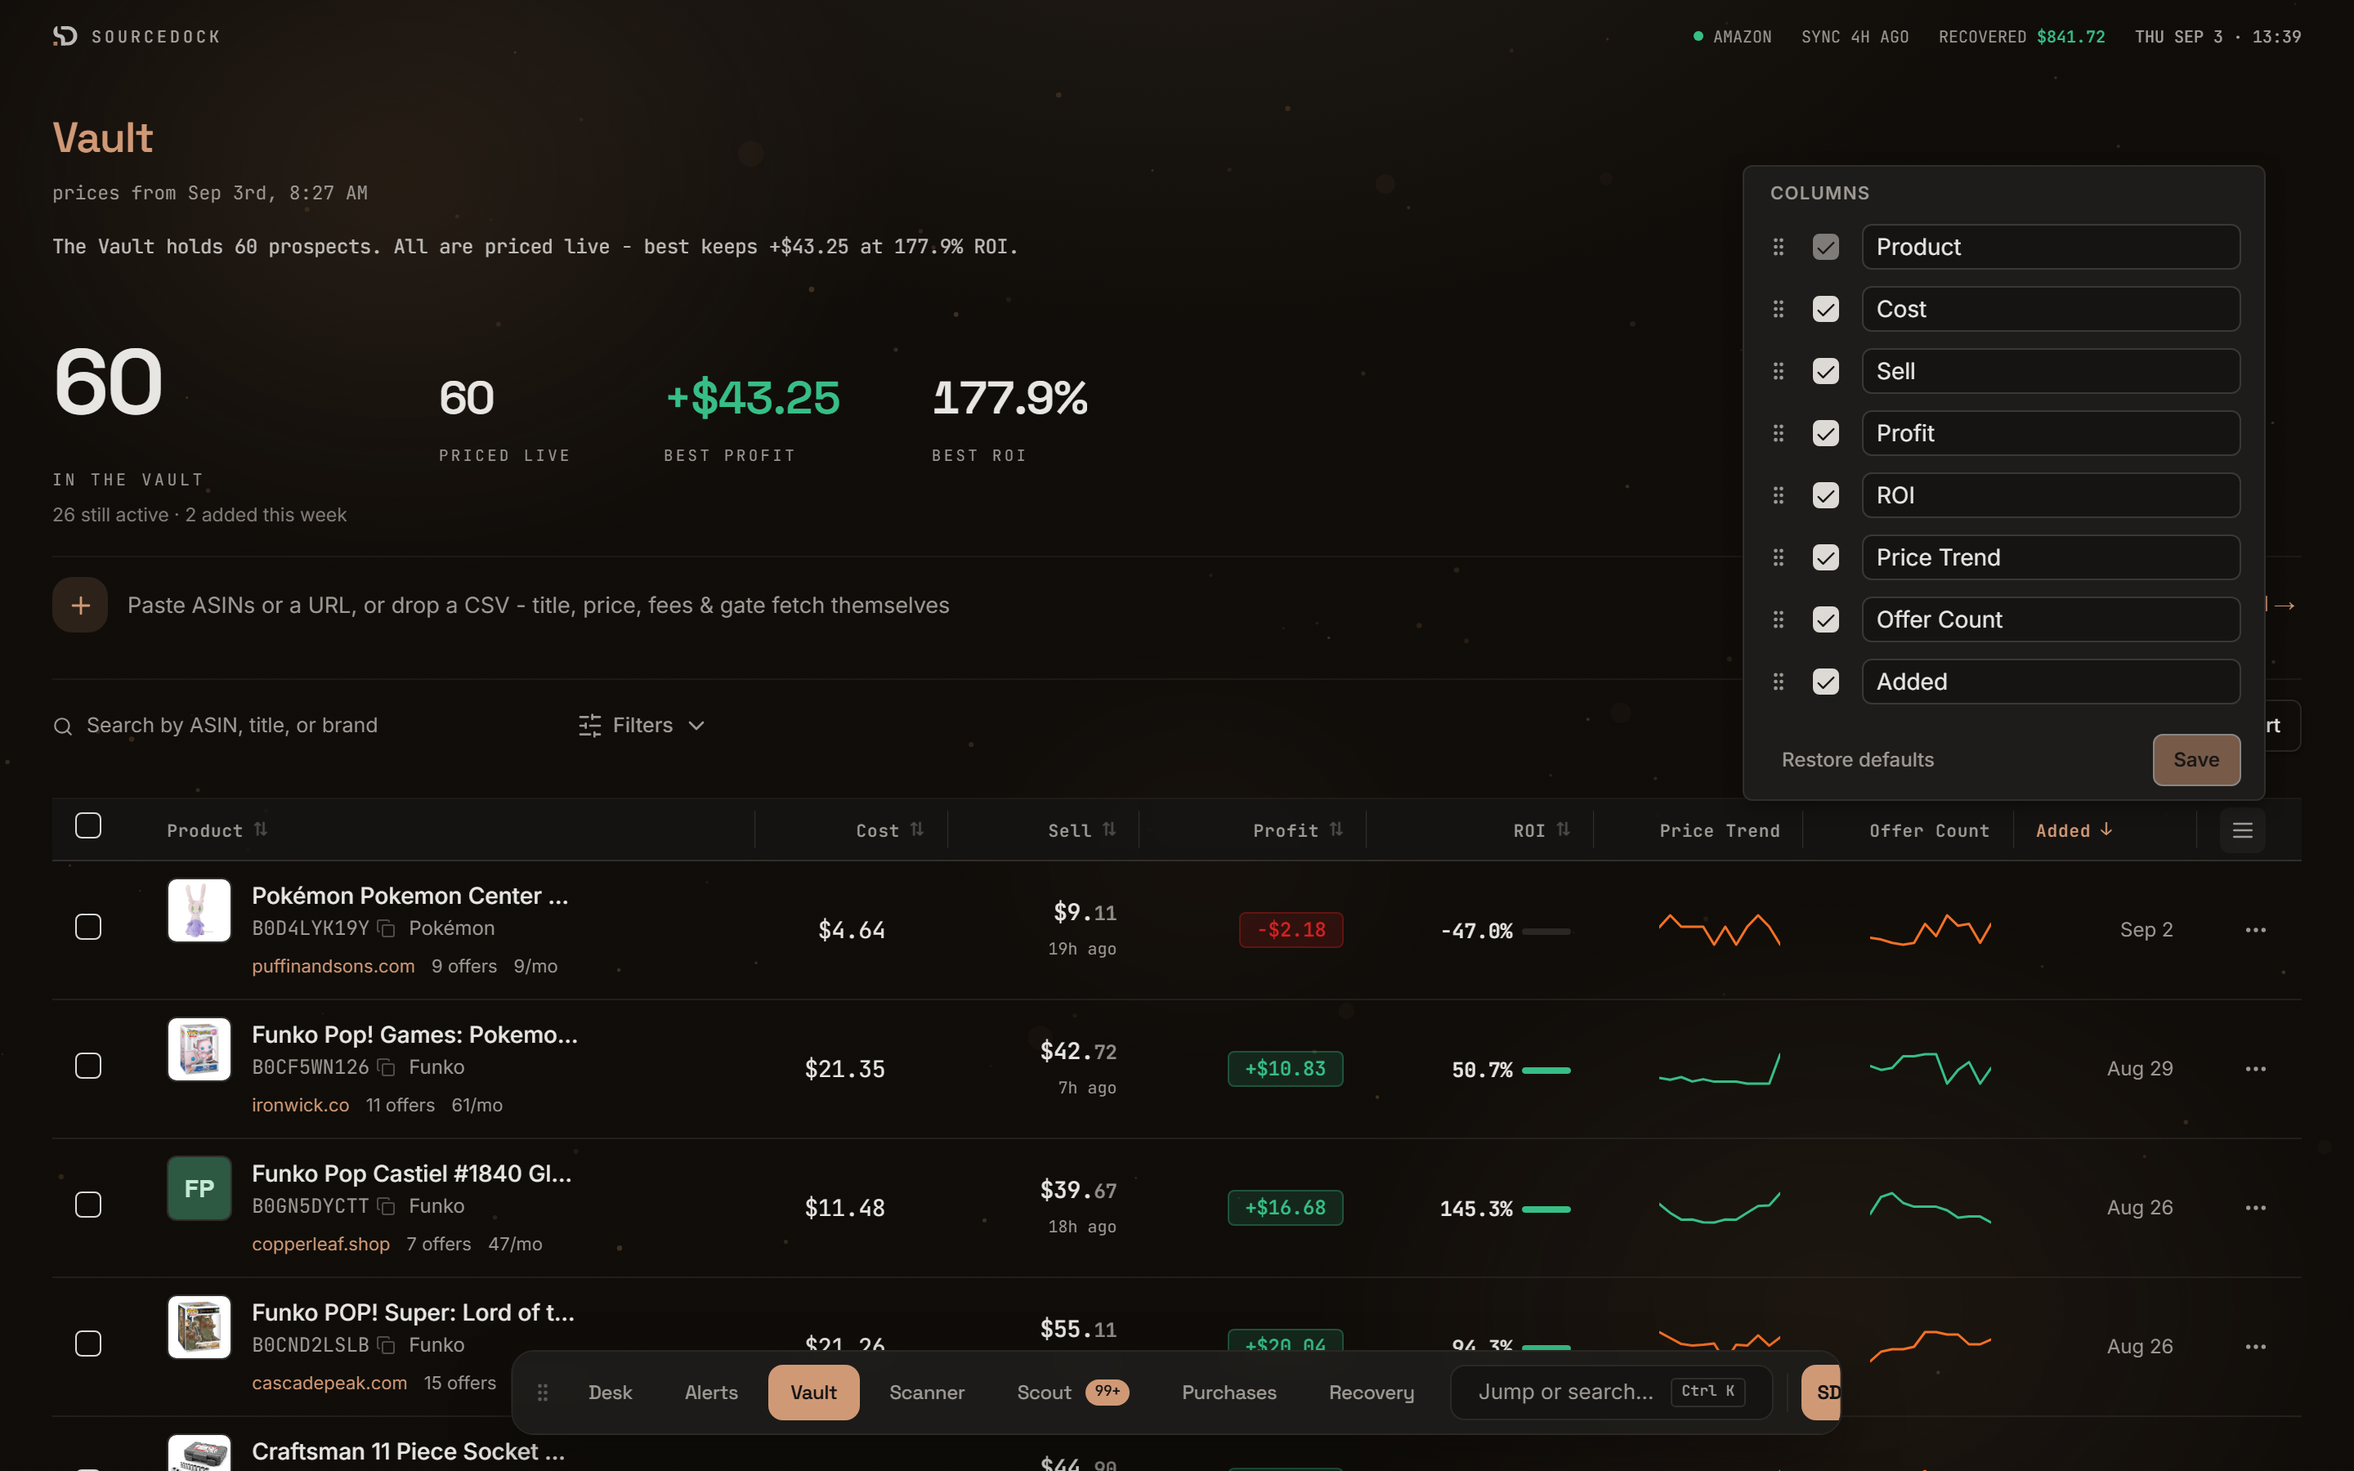This screenshot has width=2354, height=1471.
Task: Grab the drag handle for Product column
Action: coord(1778,247)
